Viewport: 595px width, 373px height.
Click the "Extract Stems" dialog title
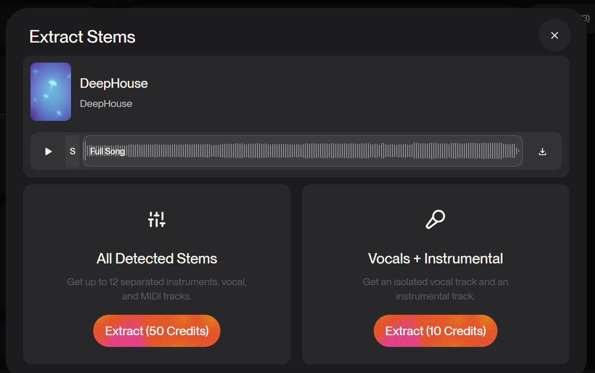(x=82, y=37)
